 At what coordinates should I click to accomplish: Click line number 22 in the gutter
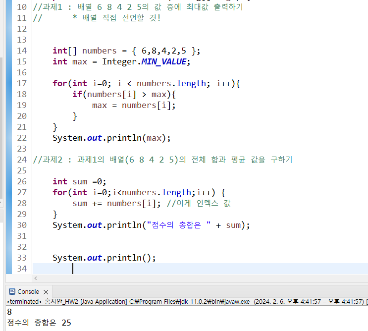pyautogui.click(x=22, y=138)
